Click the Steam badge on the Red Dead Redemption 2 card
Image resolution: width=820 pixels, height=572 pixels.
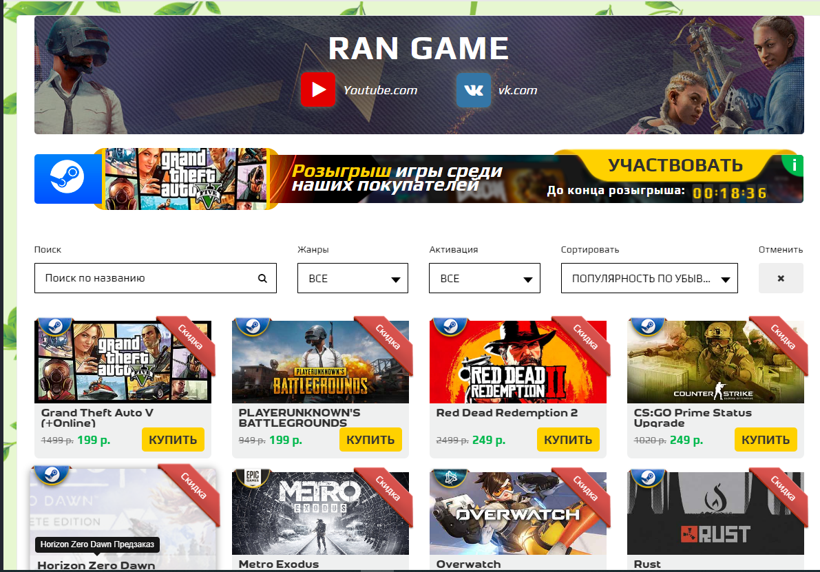coord(450,326)
